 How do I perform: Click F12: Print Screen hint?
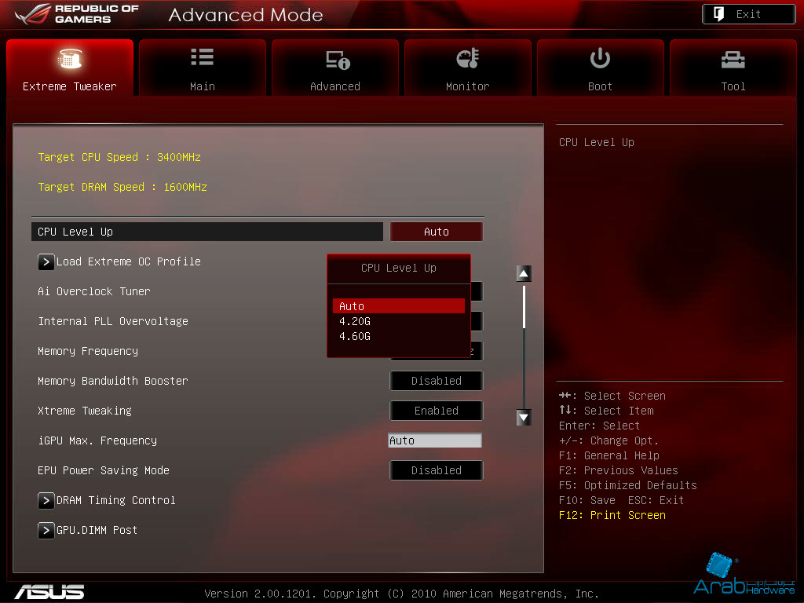coord(612,515)
